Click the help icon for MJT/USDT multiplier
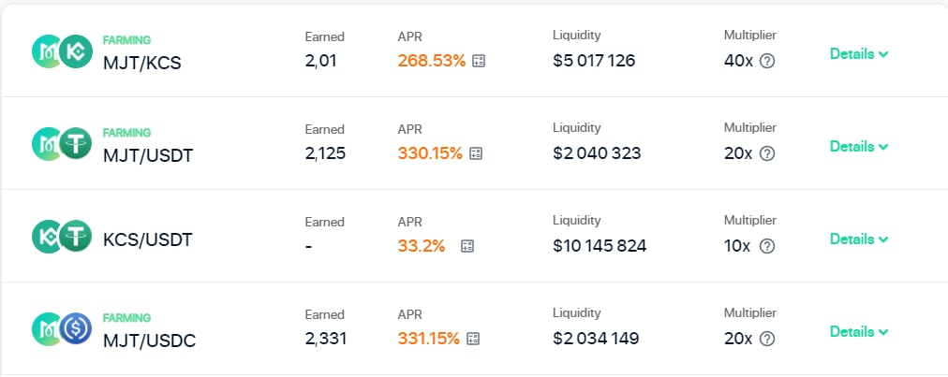948x377 pixels. click(x=766, y=153)
